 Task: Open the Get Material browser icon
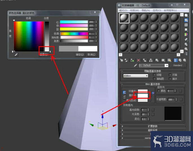122,60
